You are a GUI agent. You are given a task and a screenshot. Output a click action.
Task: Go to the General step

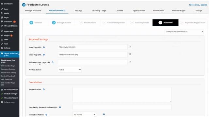pos(36,22)
